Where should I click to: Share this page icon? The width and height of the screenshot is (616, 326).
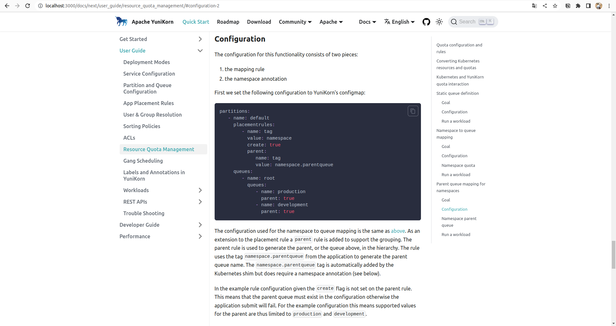pos(545,6)
